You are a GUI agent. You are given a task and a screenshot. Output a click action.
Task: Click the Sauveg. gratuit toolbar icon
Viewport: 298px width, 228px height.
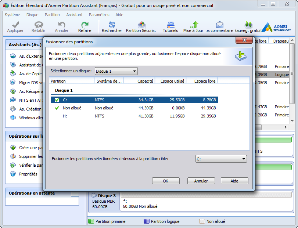point(248,25)
